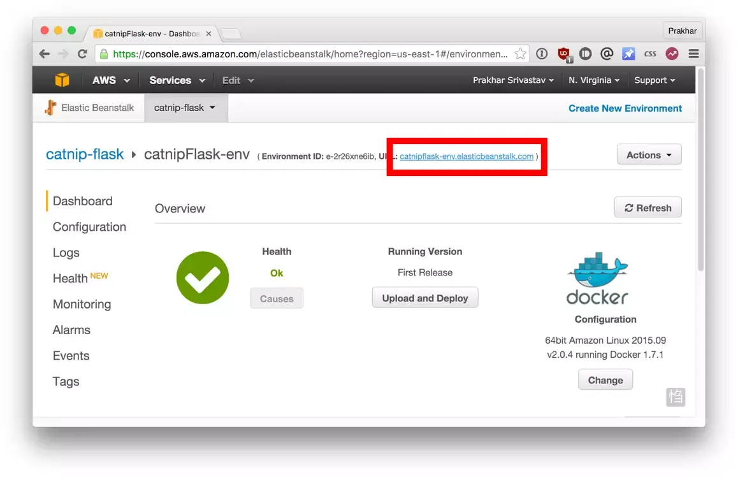Go back with browser back arrow
The width and height of the screenshot is (738, 477).
[45, 54]
